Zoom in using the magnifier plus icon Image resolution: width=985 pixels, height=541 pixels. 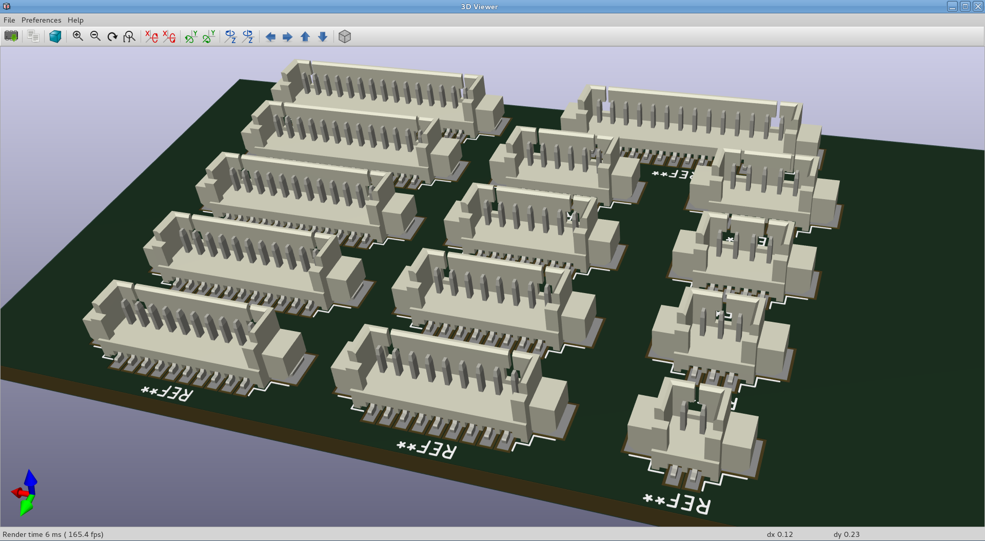(x=78, y=36)
